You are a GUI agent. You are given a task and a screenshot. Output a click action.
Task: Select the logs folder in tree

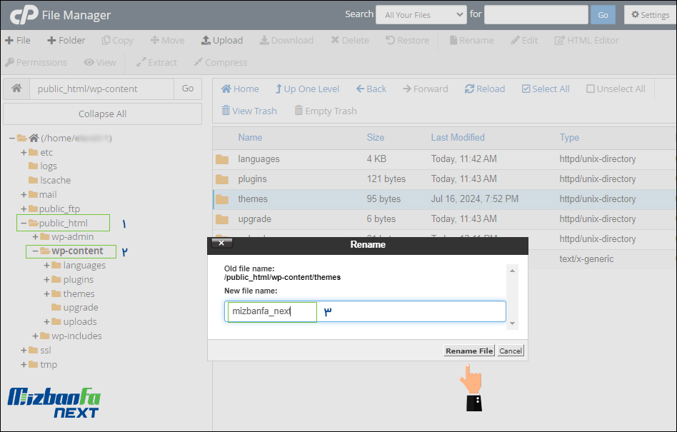pyautogui.click(x=43, y=166)
